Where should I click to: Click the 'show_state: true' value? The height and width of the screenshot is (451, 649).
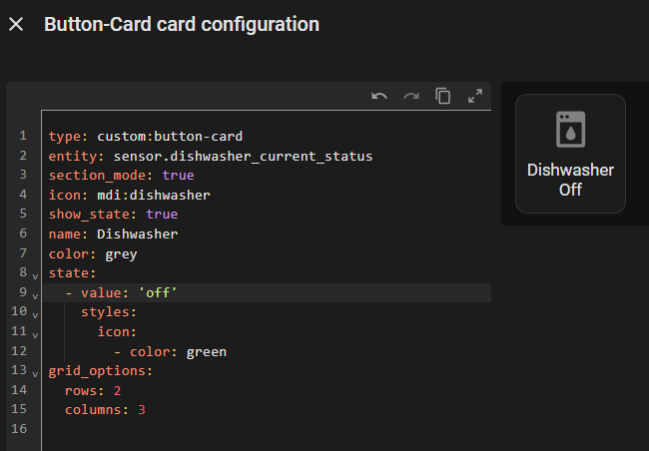tap(162, 215)
